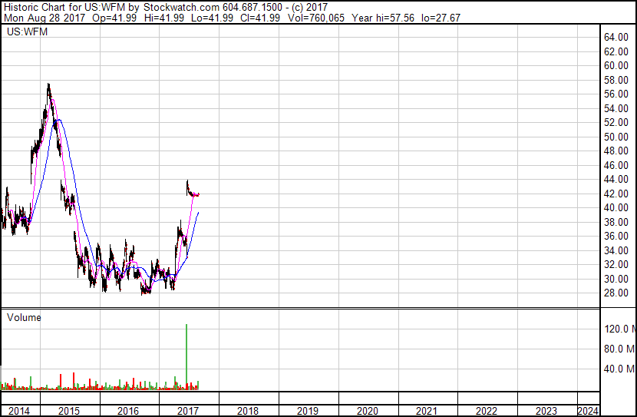Image resolution: width=637 pixels, height=417 pixels.
Task: Click the Vol=760,065 value in header
Action: (316, 18)
